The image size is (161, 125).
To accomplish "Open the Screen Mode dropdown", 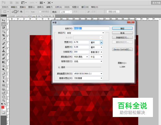I will coord(50,3).
